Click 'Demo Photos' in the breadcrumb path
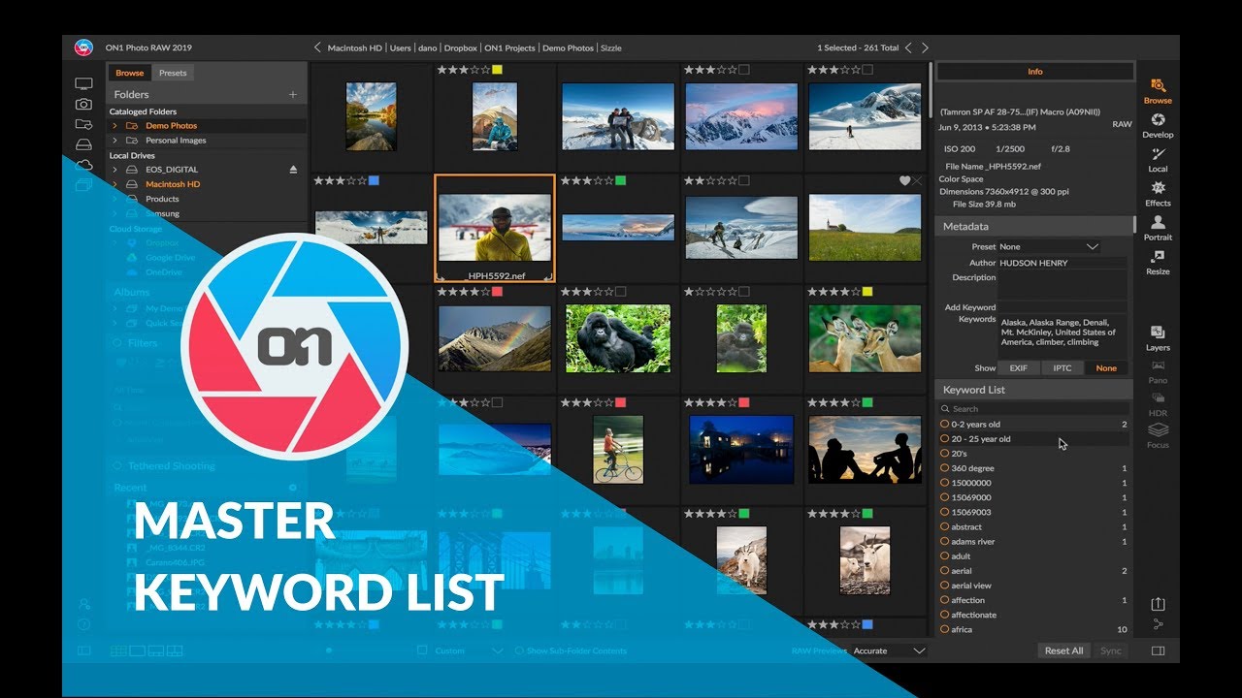 [x=568, y=48]
